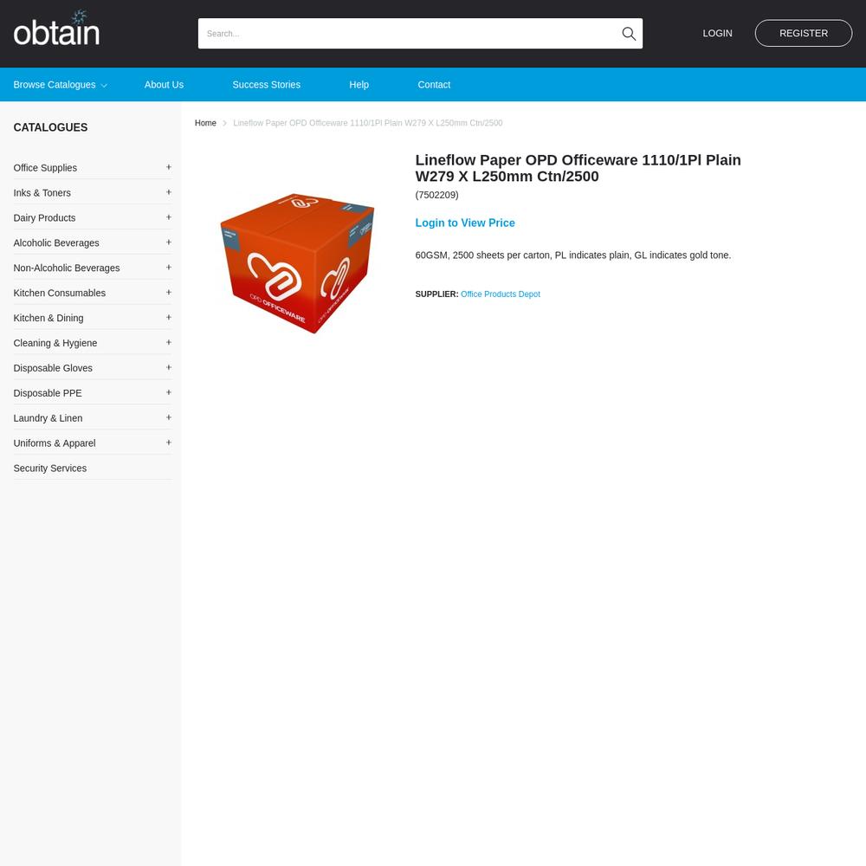Click the Home breadcrumb link
This screenshot has width=866, height=866.
(x=205, y=123)
